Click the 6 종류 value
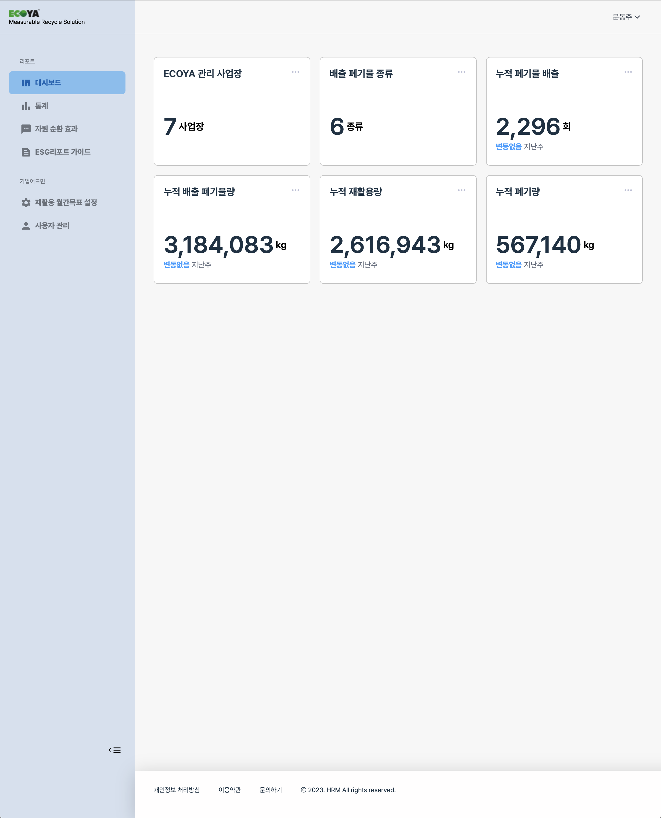Screen dimensions: 661x818 pos(347,126)
